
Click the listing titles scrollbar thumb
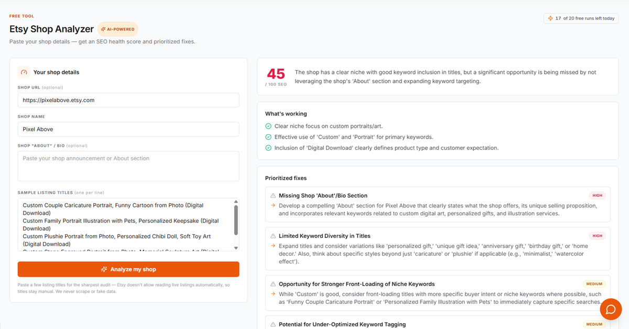[x=236, y=220]
